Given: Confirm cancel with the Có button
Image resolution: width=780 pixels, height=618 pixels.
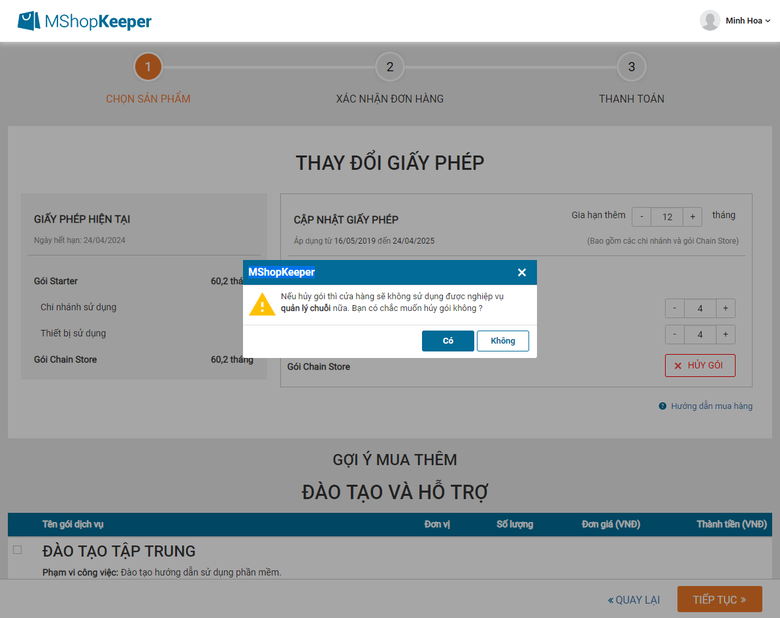Looking at the screenshot, I should point(447,341).
